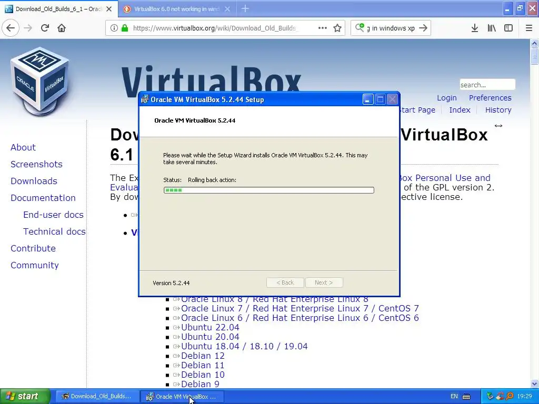539x404 pixels.
Task: Click the "Status: Rolling back action:" text
Action: pos(199,180)
